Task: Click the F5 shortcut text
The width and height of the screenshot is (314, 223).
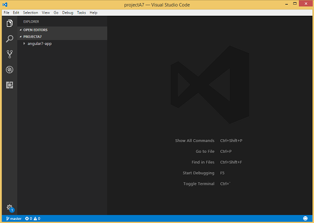Action: [222, 173]
